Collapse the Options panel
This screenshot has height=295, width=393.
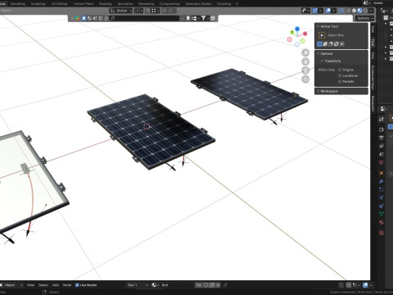coord(318,53)
